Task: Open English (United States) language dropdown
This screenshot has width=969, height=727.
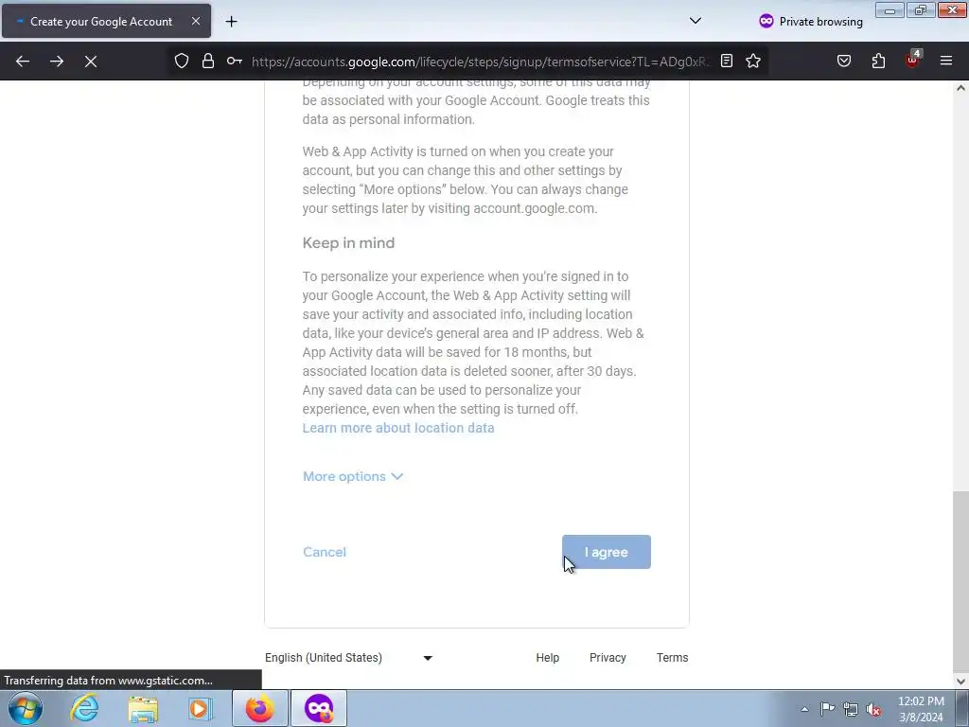Action: click(348, 658)
